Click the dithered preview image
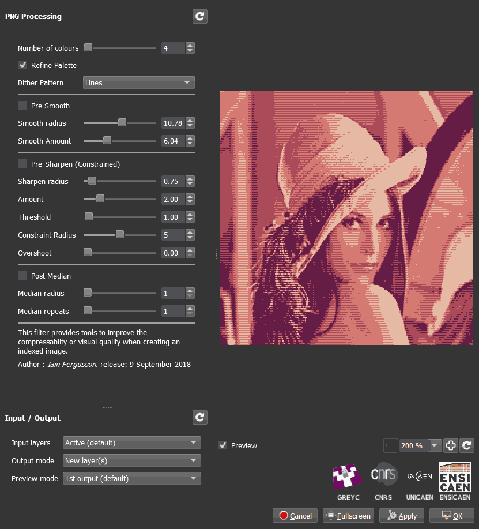 pyautogui.click(x=346, y=218)
